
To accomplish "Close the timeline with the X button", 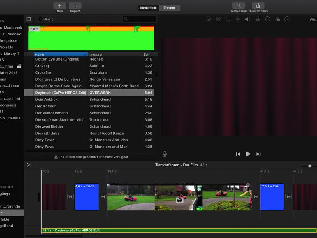I will pyautogui.click(x=29, y=165).
